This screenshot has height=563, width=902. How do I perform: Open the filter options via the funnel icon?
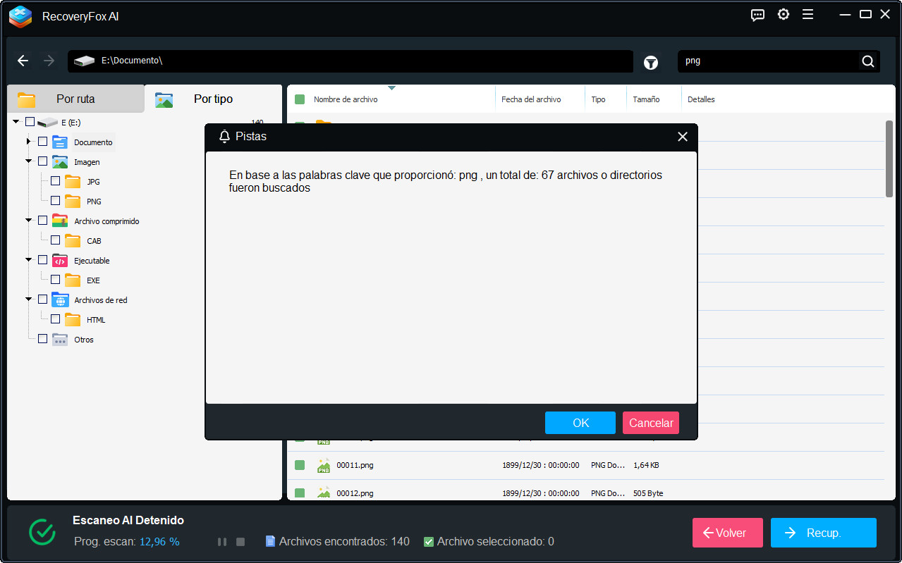[650, 62]
